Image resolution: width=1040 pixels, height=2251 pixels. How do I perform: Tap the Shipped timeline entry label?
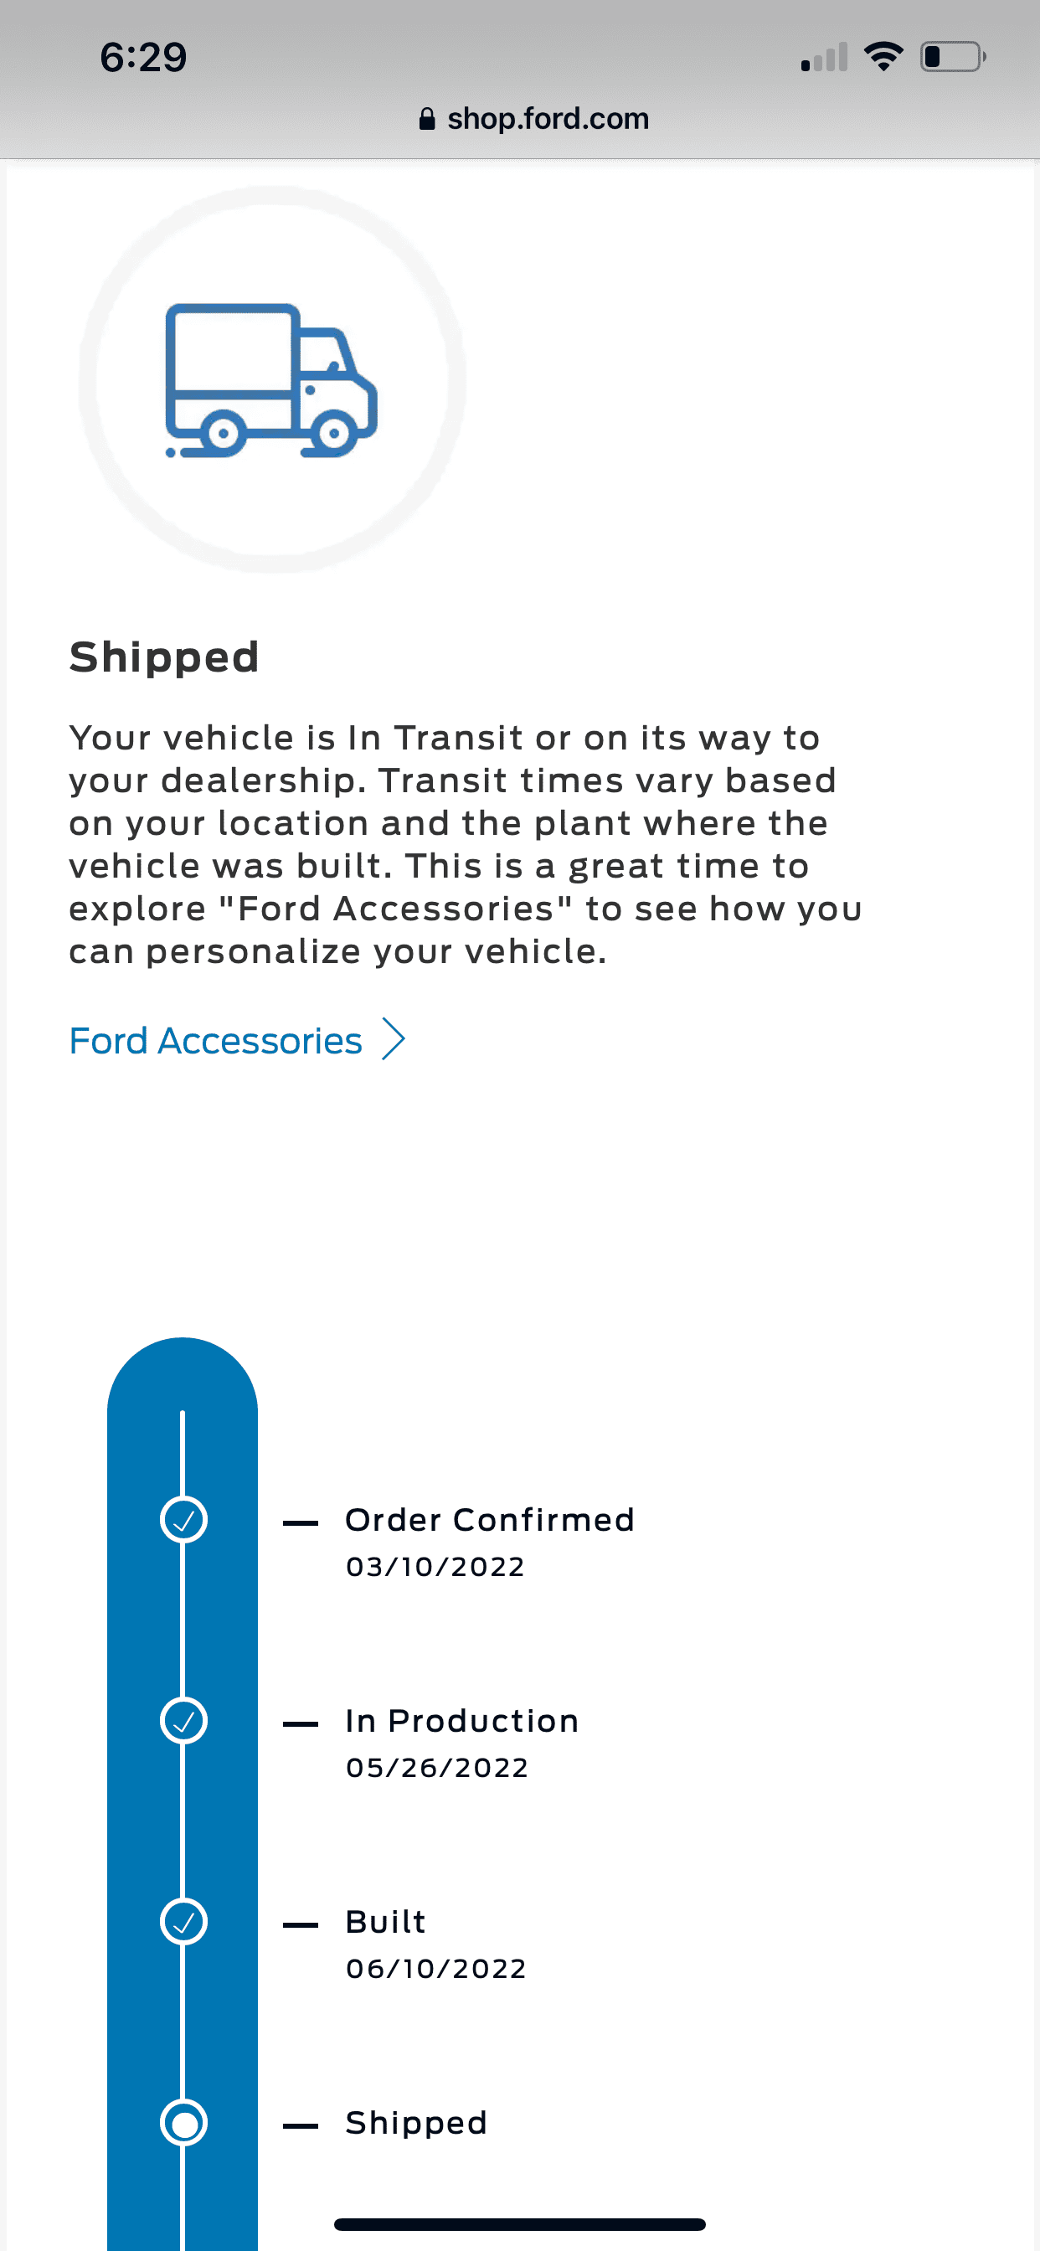[416, 2123]
